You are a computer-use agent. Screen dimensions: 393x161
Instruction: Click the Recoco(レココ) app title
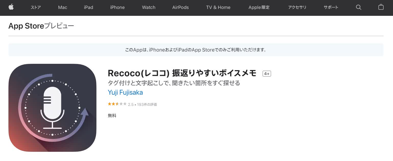182,73
